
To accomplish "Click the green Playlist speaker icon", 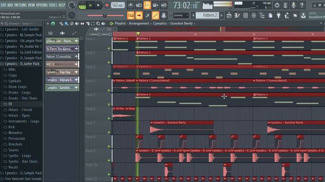I will 111,24.
